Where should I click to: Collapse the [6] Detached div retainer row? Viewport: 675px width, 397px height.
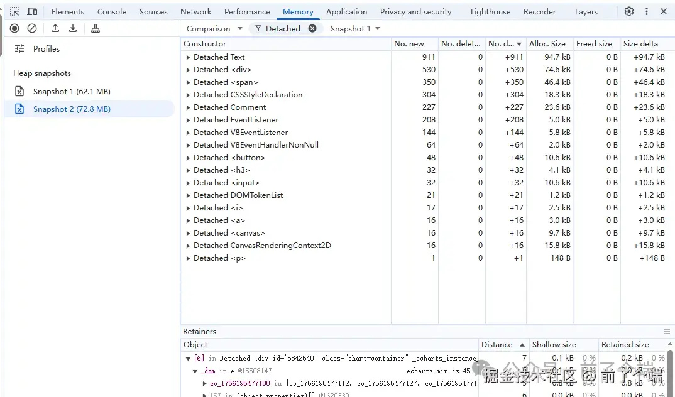pos(188,358)
